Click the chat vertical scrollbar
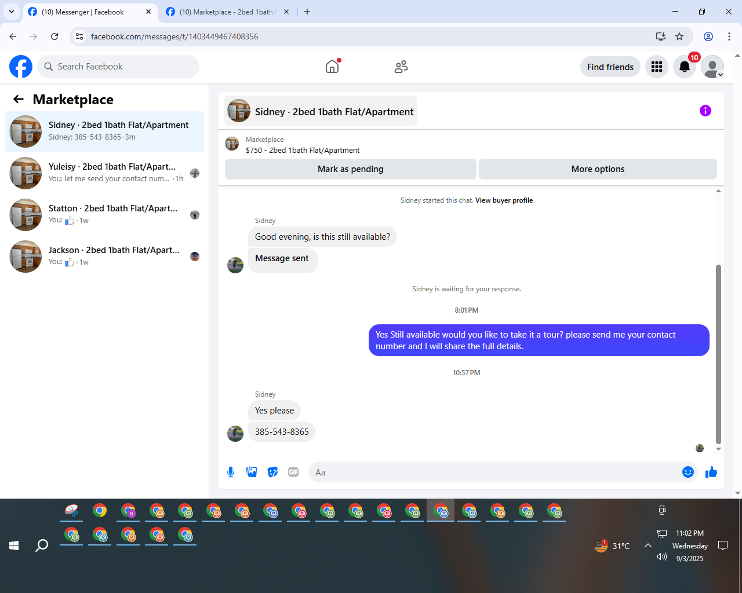 click(x=719, y=353)
